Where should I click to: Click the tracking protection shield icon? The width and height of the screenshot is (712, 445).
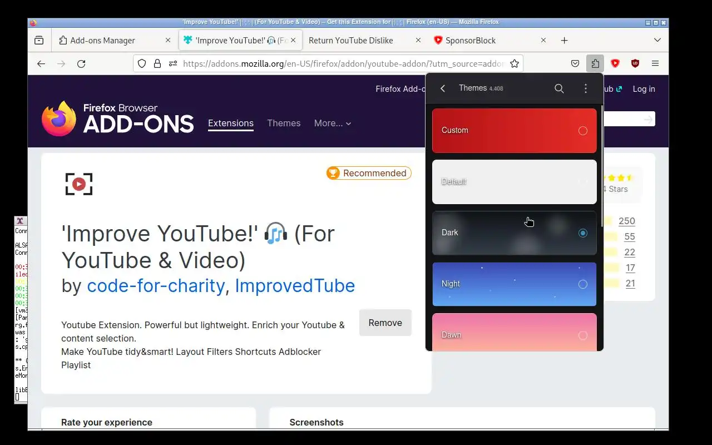tap(142, 63)
